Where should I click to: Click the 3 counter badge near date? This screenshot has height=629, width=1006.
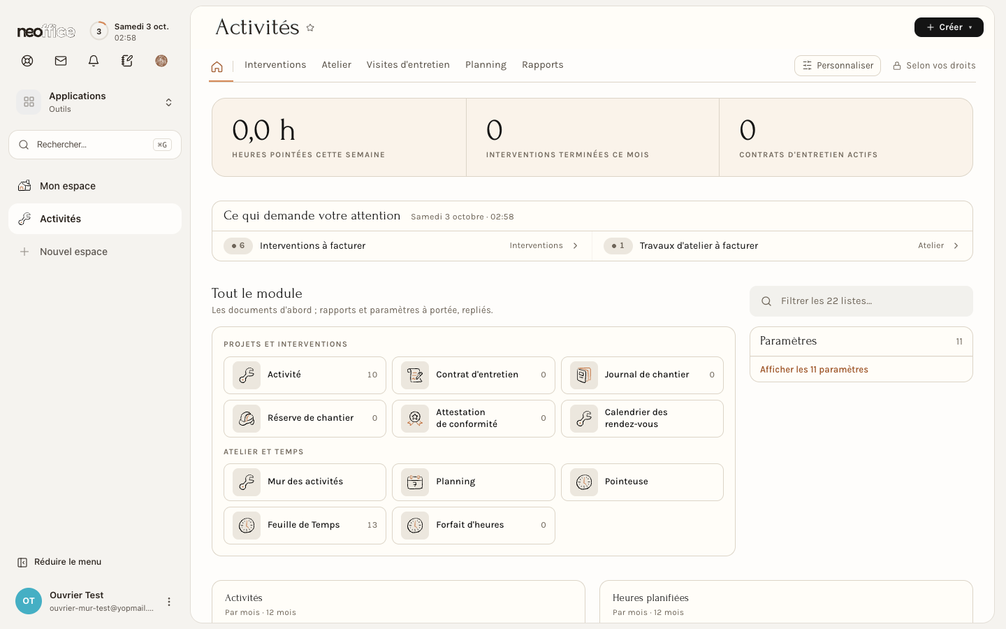99,31
